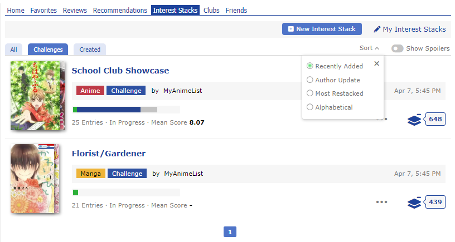
Task: Go to page 1 of results
Action: pyautogui.click(x=230, y=231)
